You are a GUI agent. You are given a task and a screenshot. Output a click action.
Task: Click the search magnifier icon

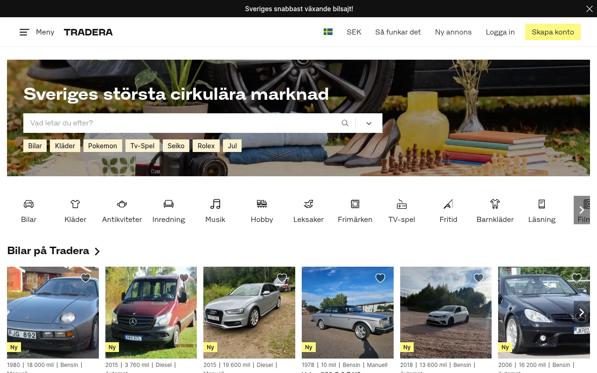(x=345, y=123)
